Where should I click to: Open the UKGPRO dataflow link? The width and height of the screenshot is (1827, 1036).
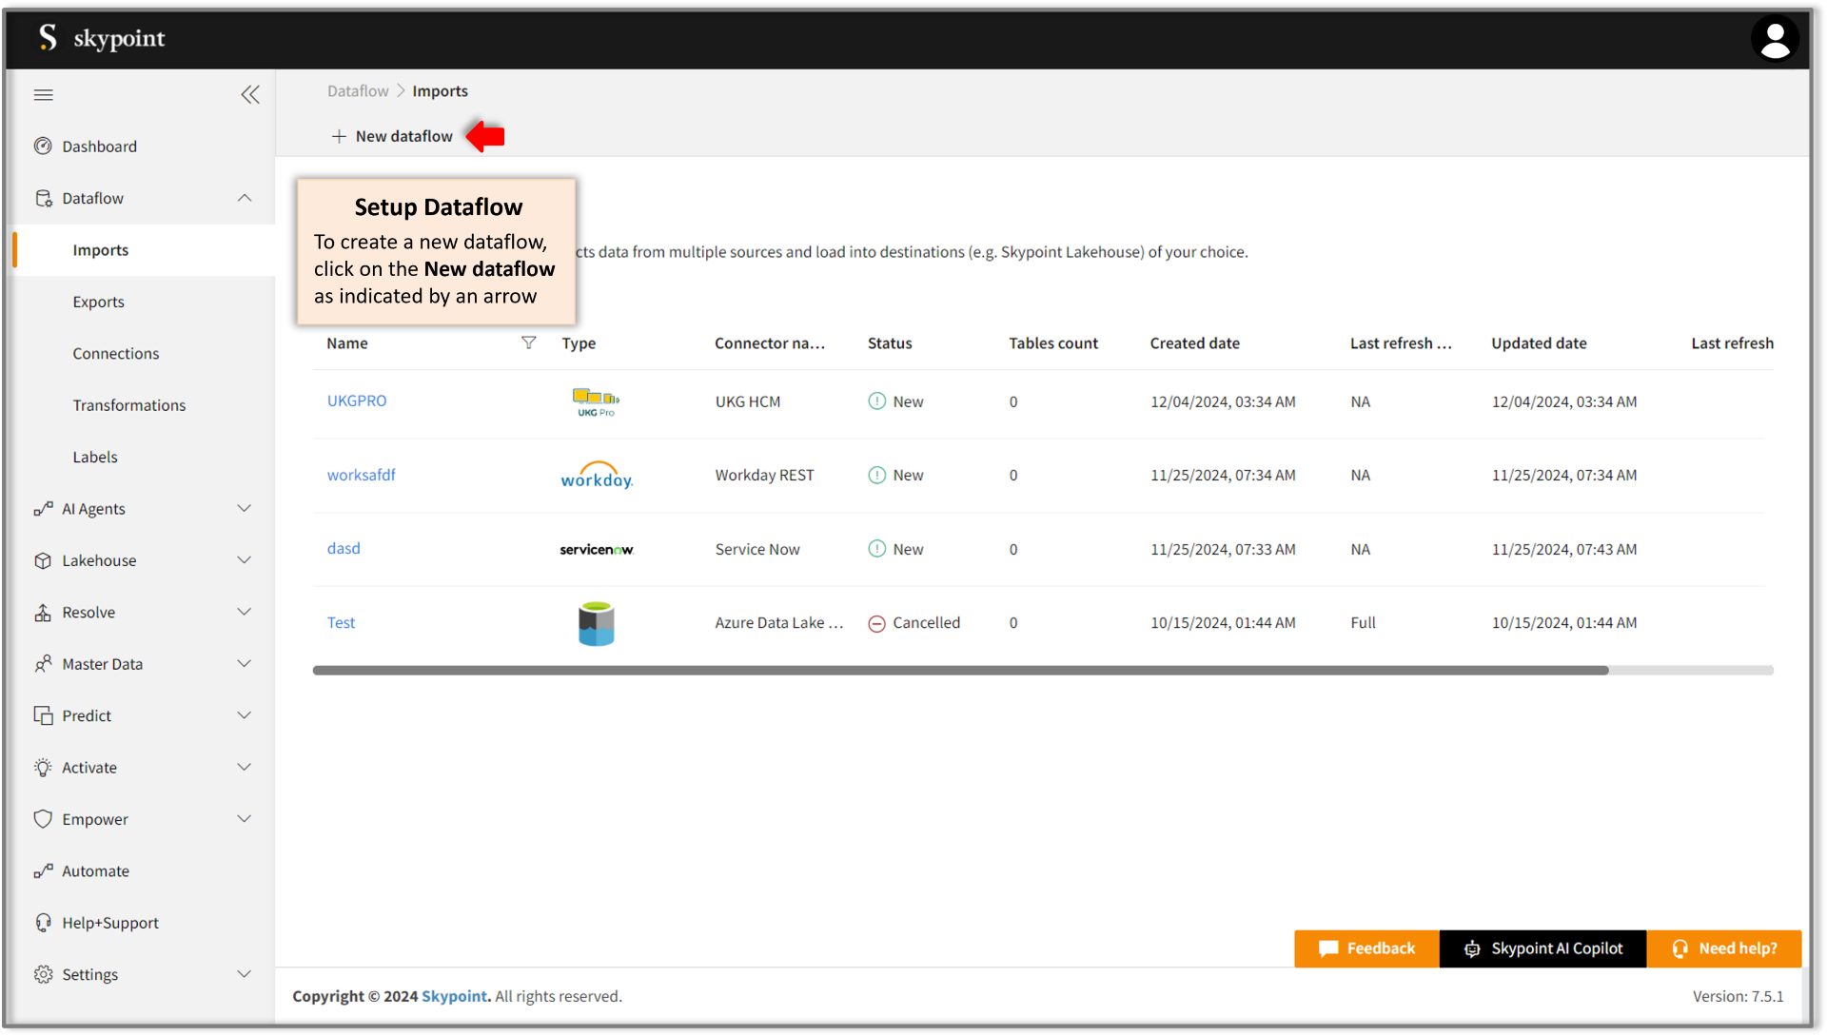click(357, 401)
